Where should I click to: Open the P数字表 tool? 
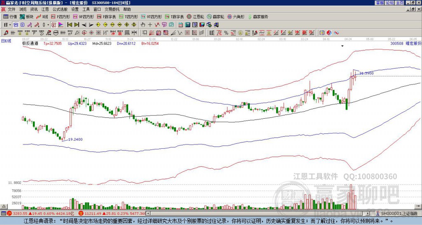[x=107, y=16]
